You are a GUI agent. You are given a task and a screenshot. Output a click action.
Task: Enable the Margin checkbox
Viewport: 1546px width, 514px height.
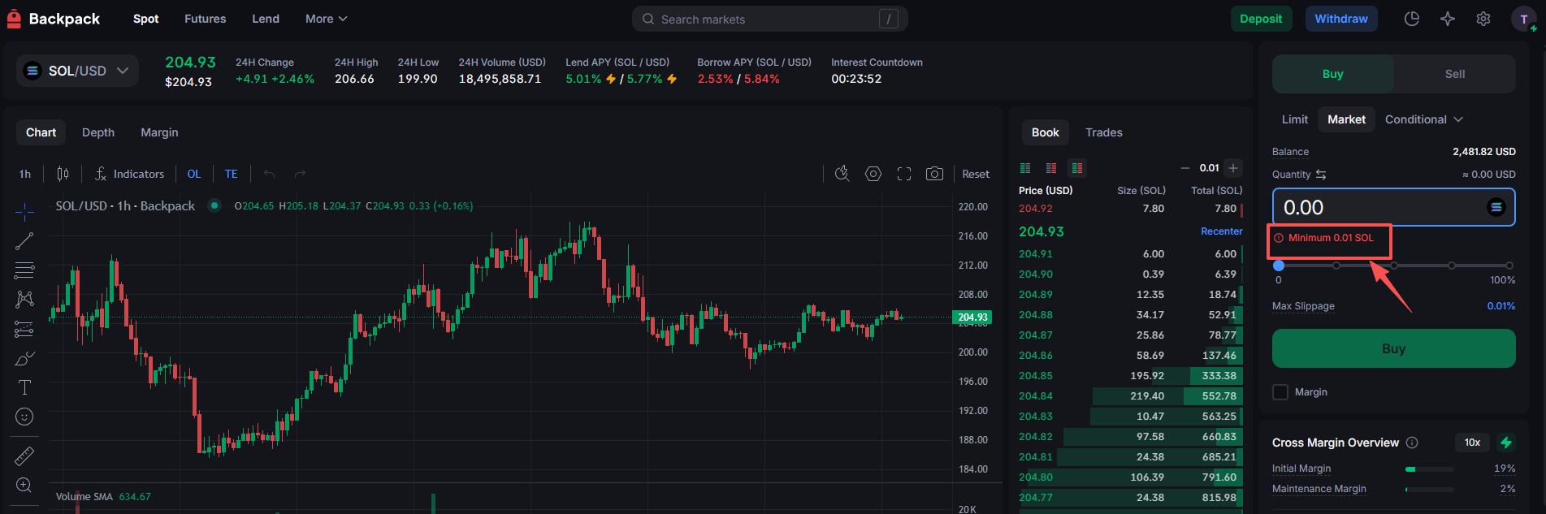(1280, 392)
